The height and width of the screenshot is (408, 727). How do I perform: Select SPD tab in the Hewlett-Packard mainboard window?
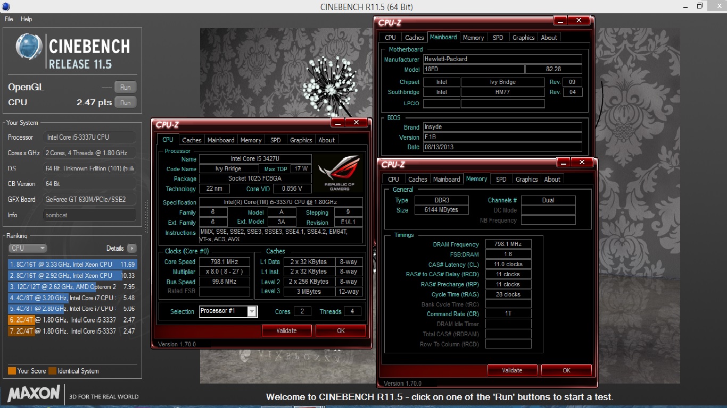tap(498, 38)
